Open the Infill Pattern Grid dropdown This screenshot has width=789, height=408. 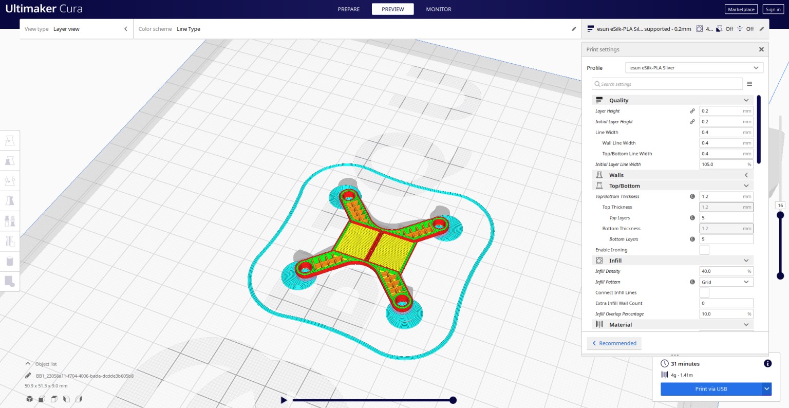(x=726, y=282)
